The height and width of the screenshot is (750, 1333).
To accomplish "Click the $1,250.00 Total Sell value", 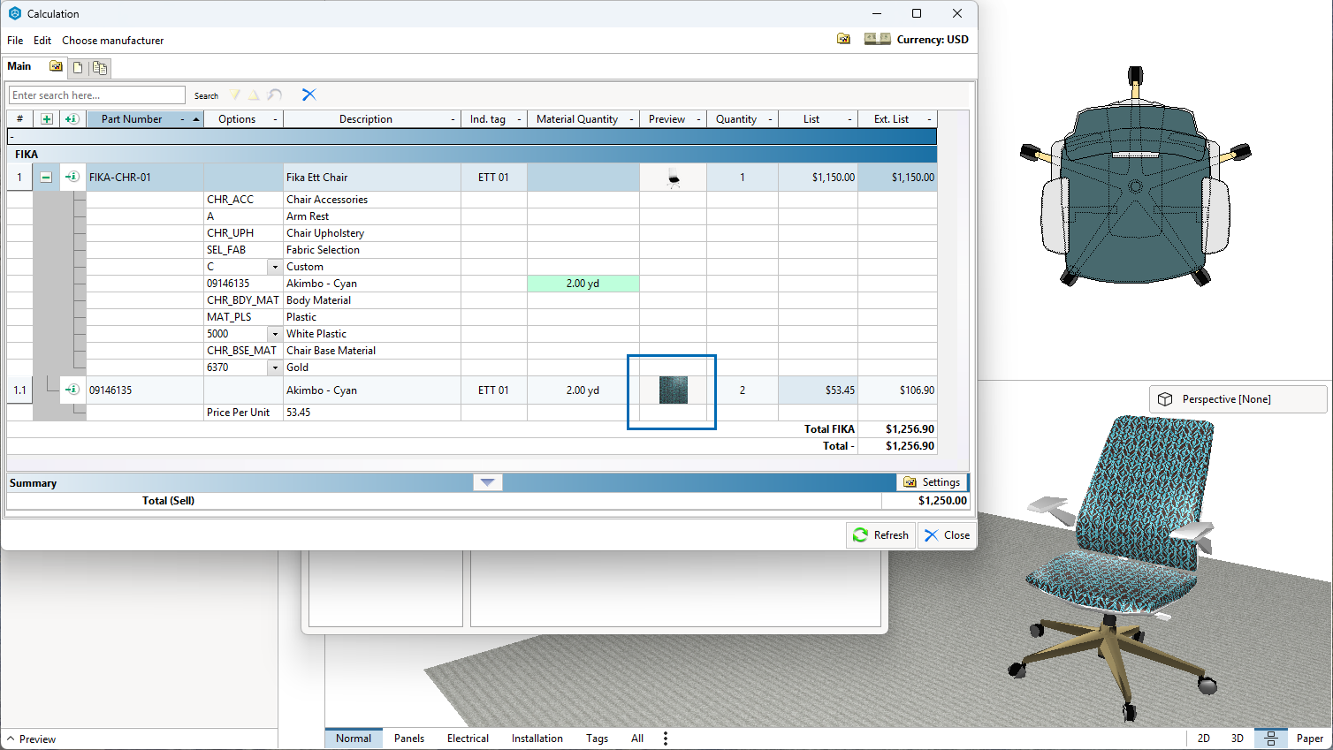I will (x=942, y=501).
